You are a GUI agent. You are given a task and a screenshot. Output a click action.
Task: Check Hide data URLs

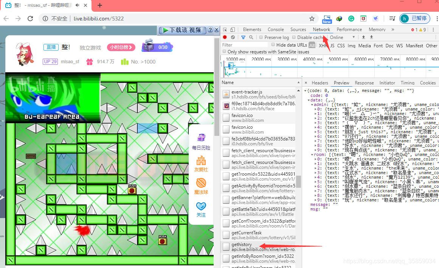coord(273,45)
